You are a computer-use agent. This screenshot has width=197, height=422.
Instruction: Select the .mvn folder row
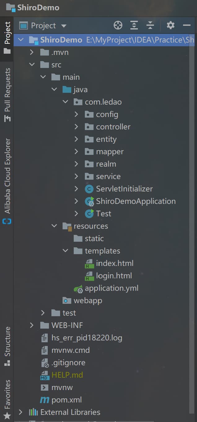(x=101, y=52)
